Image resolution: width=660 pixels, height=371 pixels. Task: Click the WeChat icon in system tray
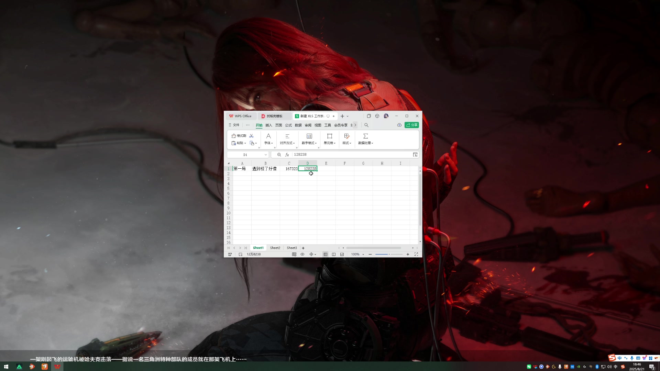(529, 367)
